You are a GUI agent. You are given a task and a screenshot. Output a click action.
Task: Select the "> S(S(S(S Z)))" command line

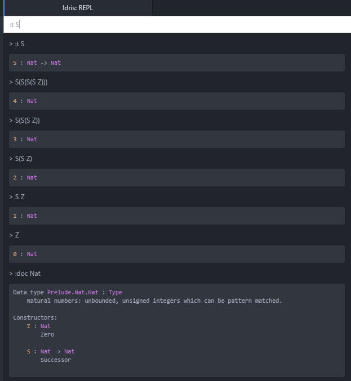32,82
